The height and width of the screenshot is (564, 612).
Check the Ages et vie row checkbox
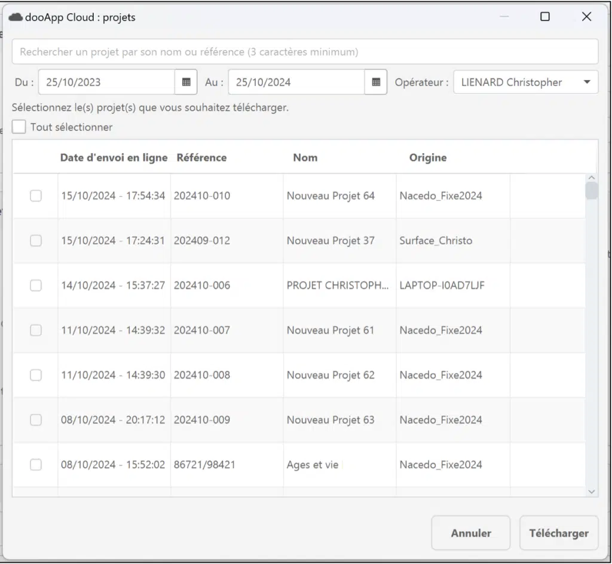[x=36, y=465]
